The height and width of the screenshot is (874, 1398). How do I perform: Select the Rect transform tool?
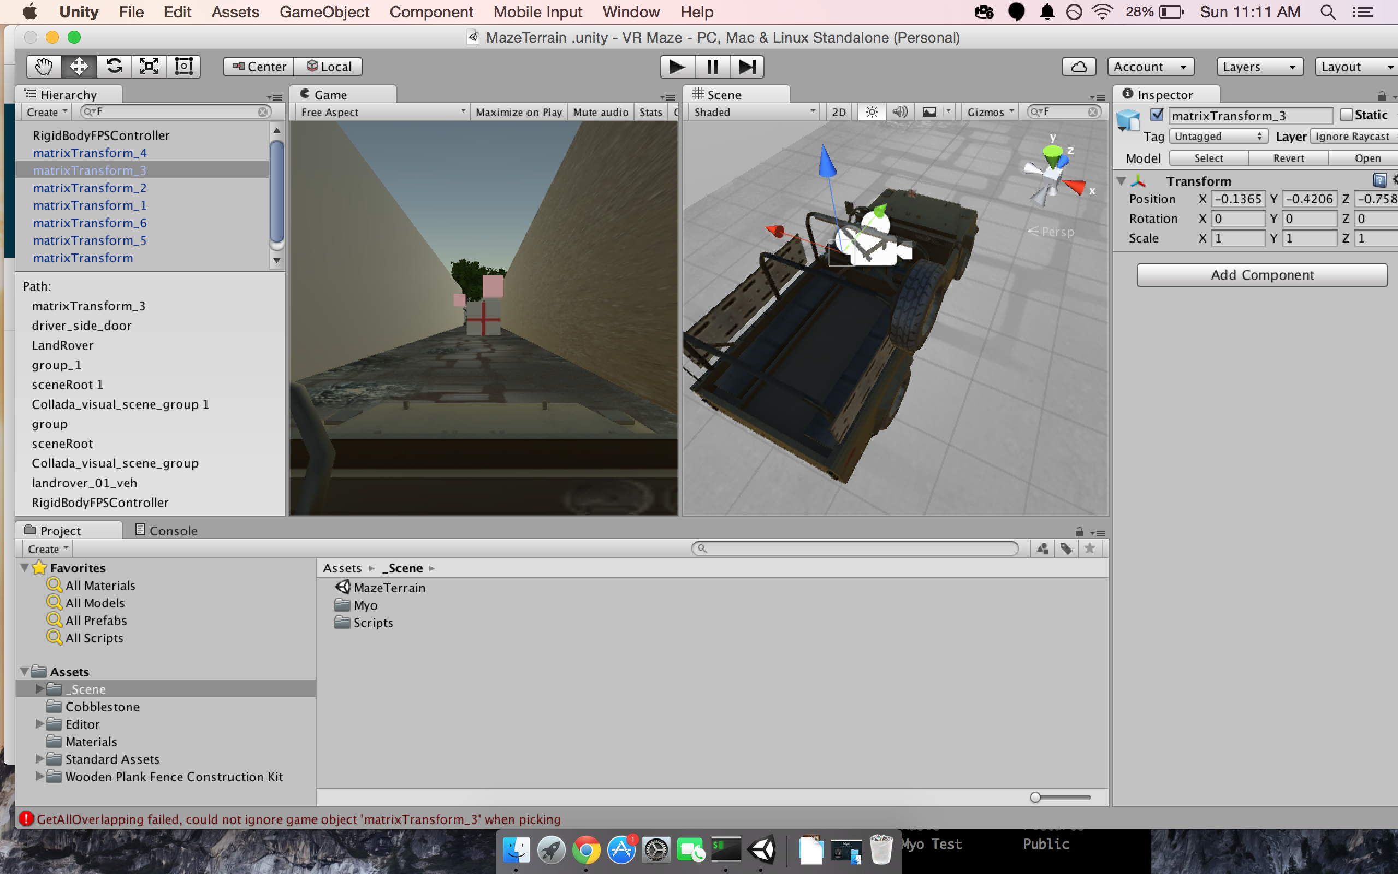point(183,67)
